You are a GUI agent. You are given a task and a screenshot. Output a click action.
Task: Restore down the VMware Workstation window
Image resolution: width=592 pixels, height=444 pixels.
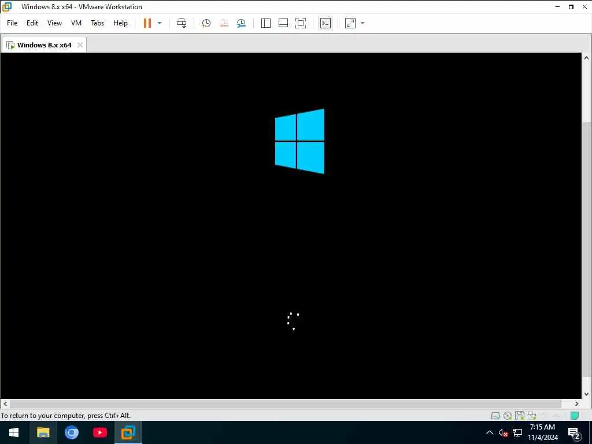tap(571, 7)
